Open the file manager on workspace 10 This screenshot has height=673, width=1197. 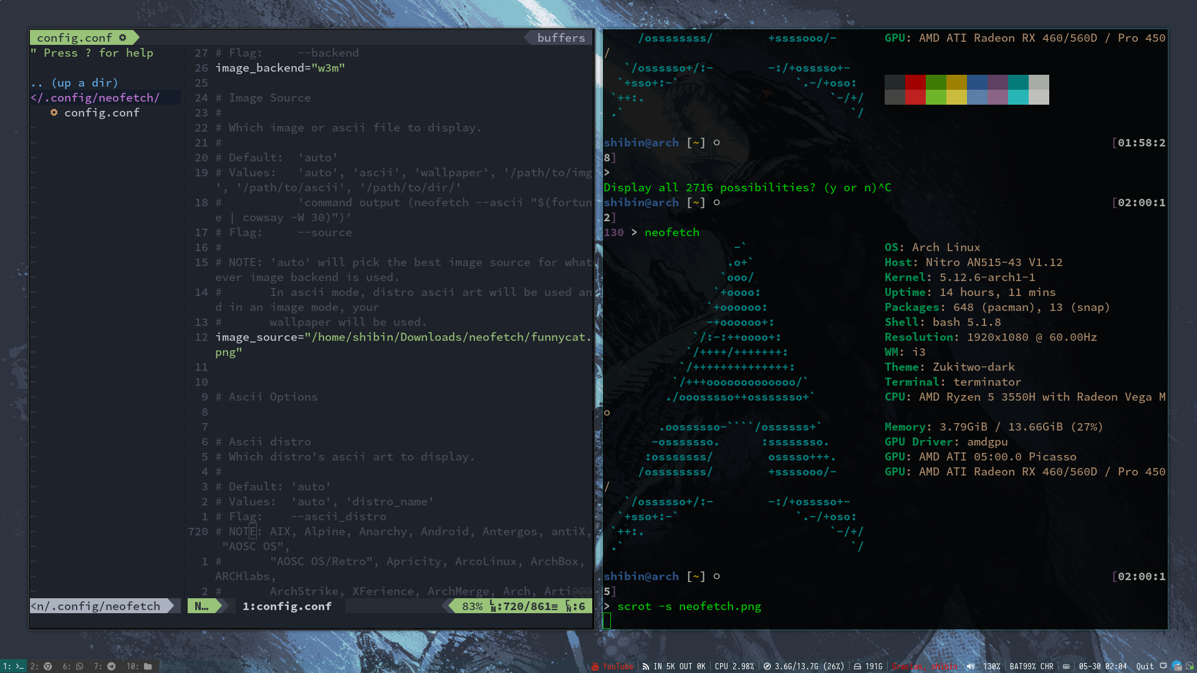point(147,666)
